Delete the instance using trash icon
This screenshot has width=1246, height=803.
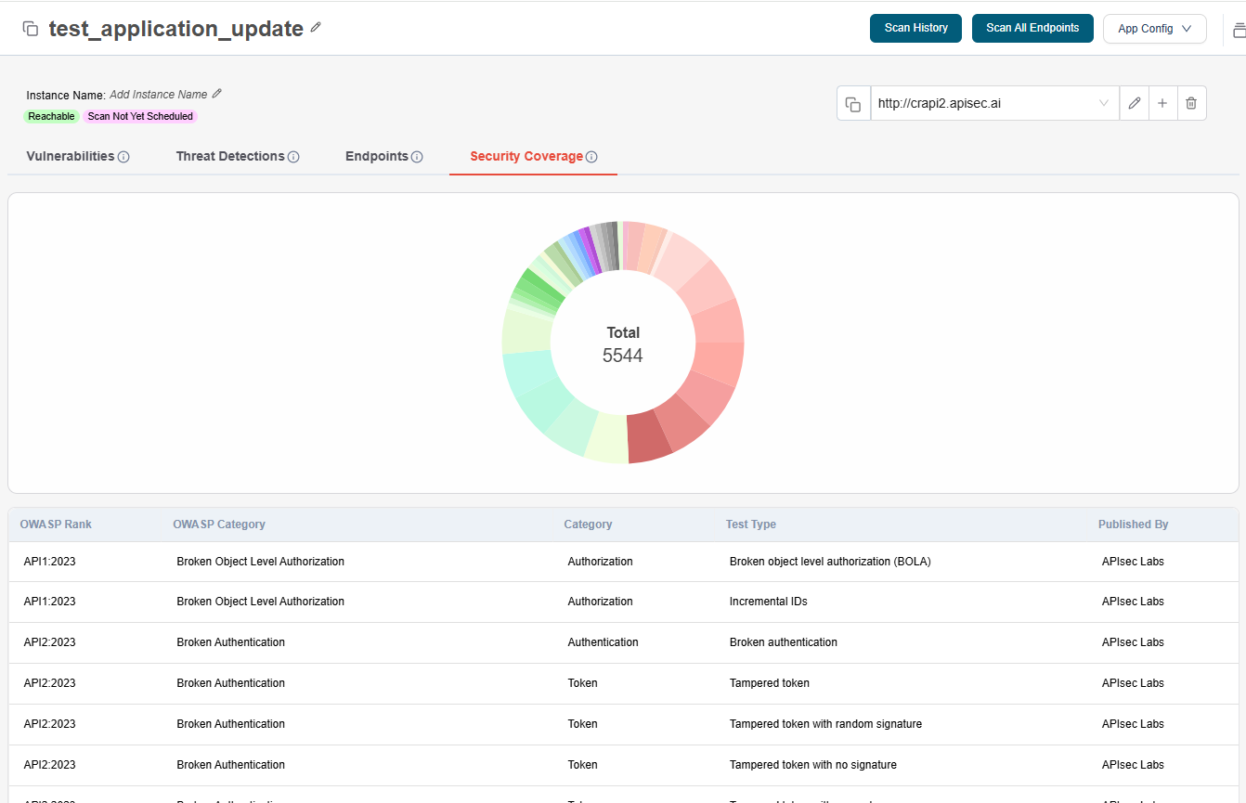tap(1191, 104)
